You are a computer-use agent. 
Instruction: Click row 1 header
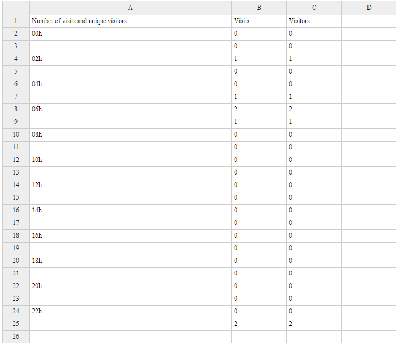[x=16, y=21]
